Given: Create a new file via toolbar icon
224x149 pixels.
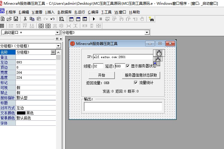Looking at the screenshot, I should click(3, 19).
